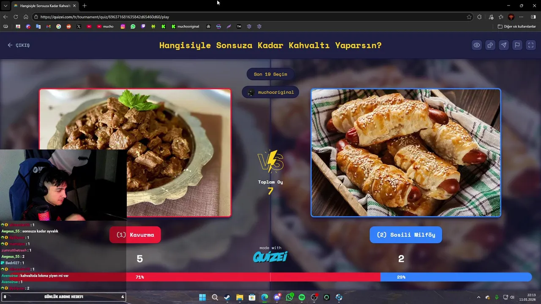Open the muchooriginal Kick bookmark
This screenshot has height=304, width=541.
click(185, 26)
